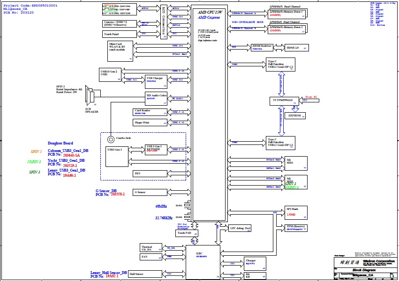Click the LPC debug Port block

click(x=241, y=228)
